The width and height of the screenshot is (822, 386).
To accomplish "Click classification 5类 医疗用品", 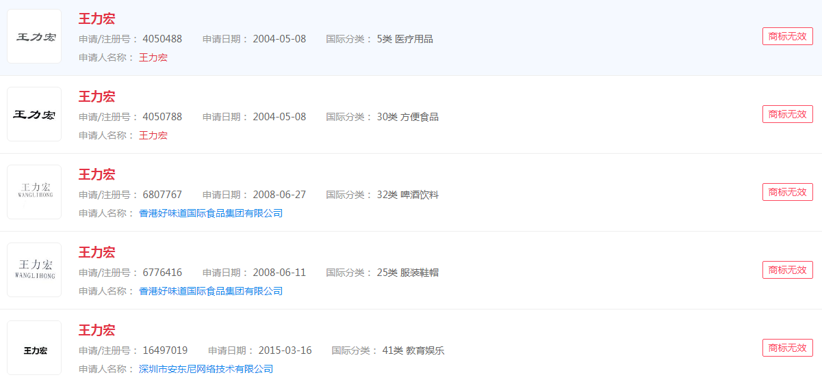I will coord(404,39).
